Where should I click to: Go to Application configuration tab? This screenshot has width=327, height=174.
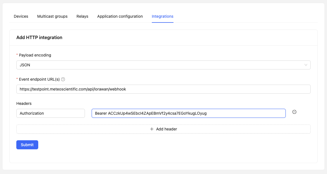coord(120,16)
